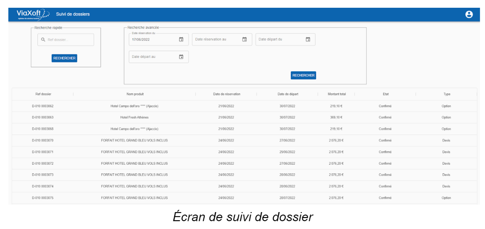485x229 pixels.
Task: Click RECHERCHER in Recherche avancée
Action: tap(303, 75)
